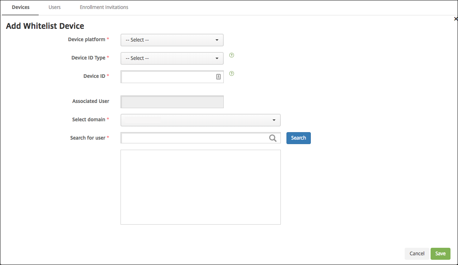This screenshot has height=265, width=458.
Task: Click the Device ID help icon
Action: (x=232, y=74)
